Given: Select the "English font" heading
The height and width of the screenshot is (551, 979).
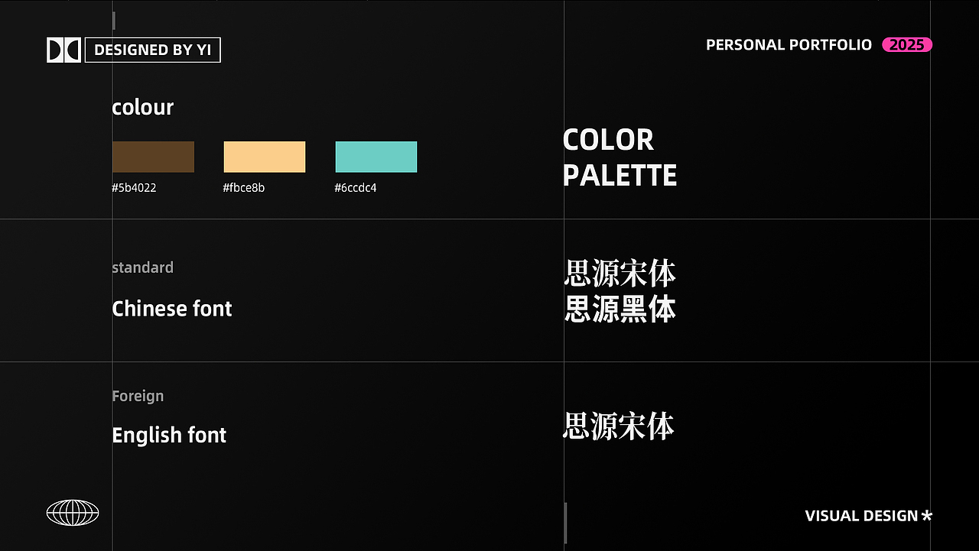Looking at the screenshot, I should 169,436.
